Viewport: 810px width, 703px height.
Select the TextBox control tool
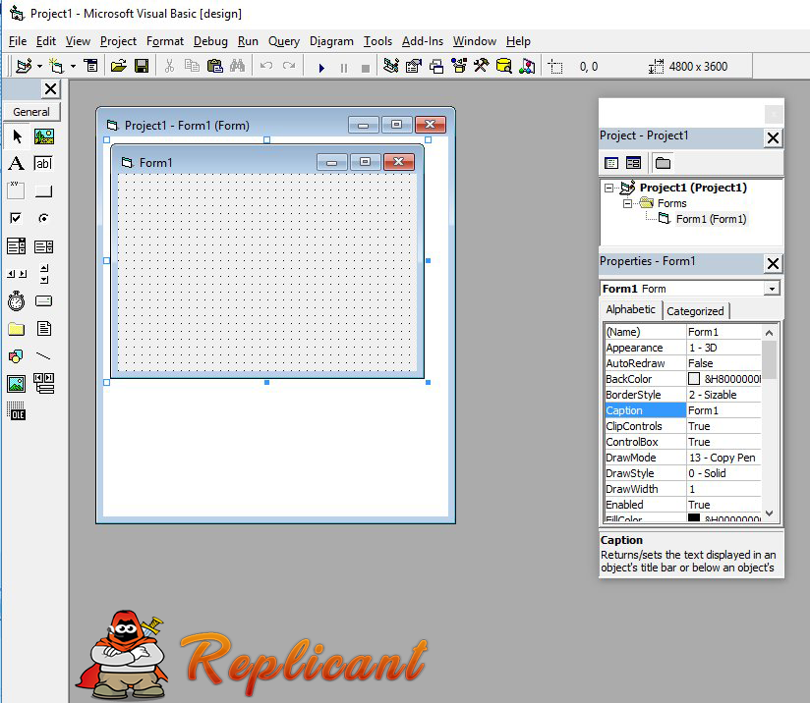(43, 164)
